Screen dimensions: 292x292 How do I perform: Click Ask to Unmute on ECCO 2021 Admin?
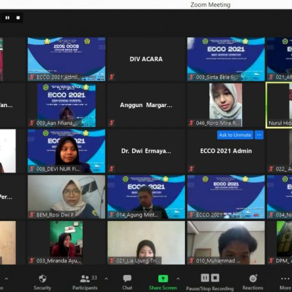(235, 135)
